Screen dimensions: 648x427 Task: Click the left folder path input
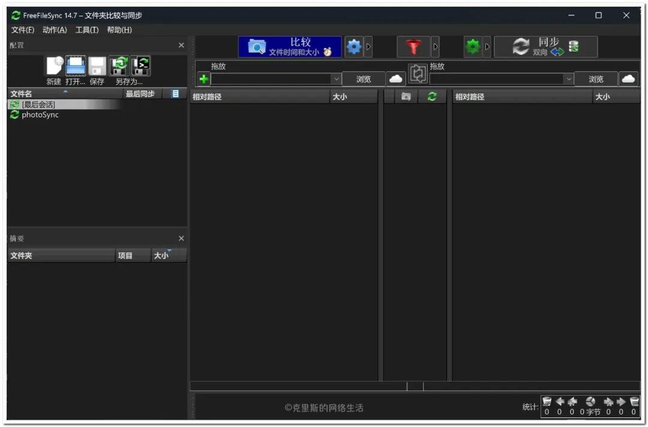point(271,79)
